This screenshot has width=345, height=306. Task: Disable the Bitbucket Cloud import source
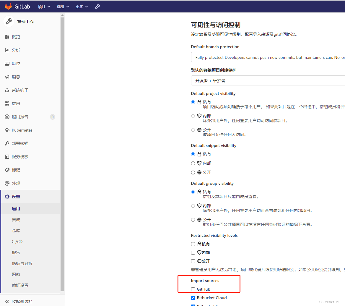(x=193, y=298)
